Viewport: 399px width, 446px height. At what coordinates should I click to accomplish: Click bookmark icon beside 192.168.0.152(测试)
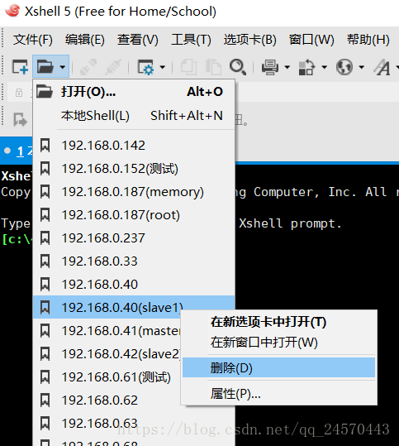tap(45, 169)
